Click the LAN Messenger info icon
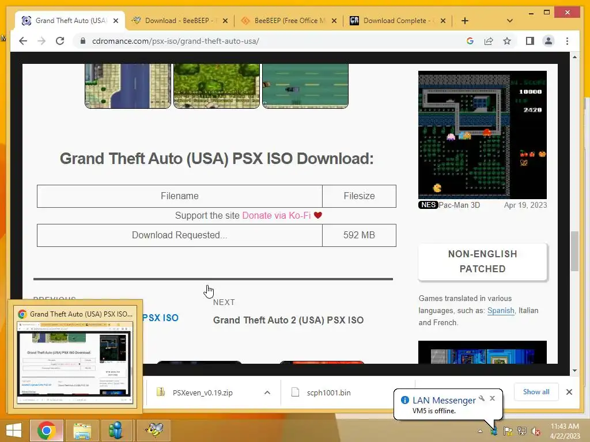 pos(405,401)
